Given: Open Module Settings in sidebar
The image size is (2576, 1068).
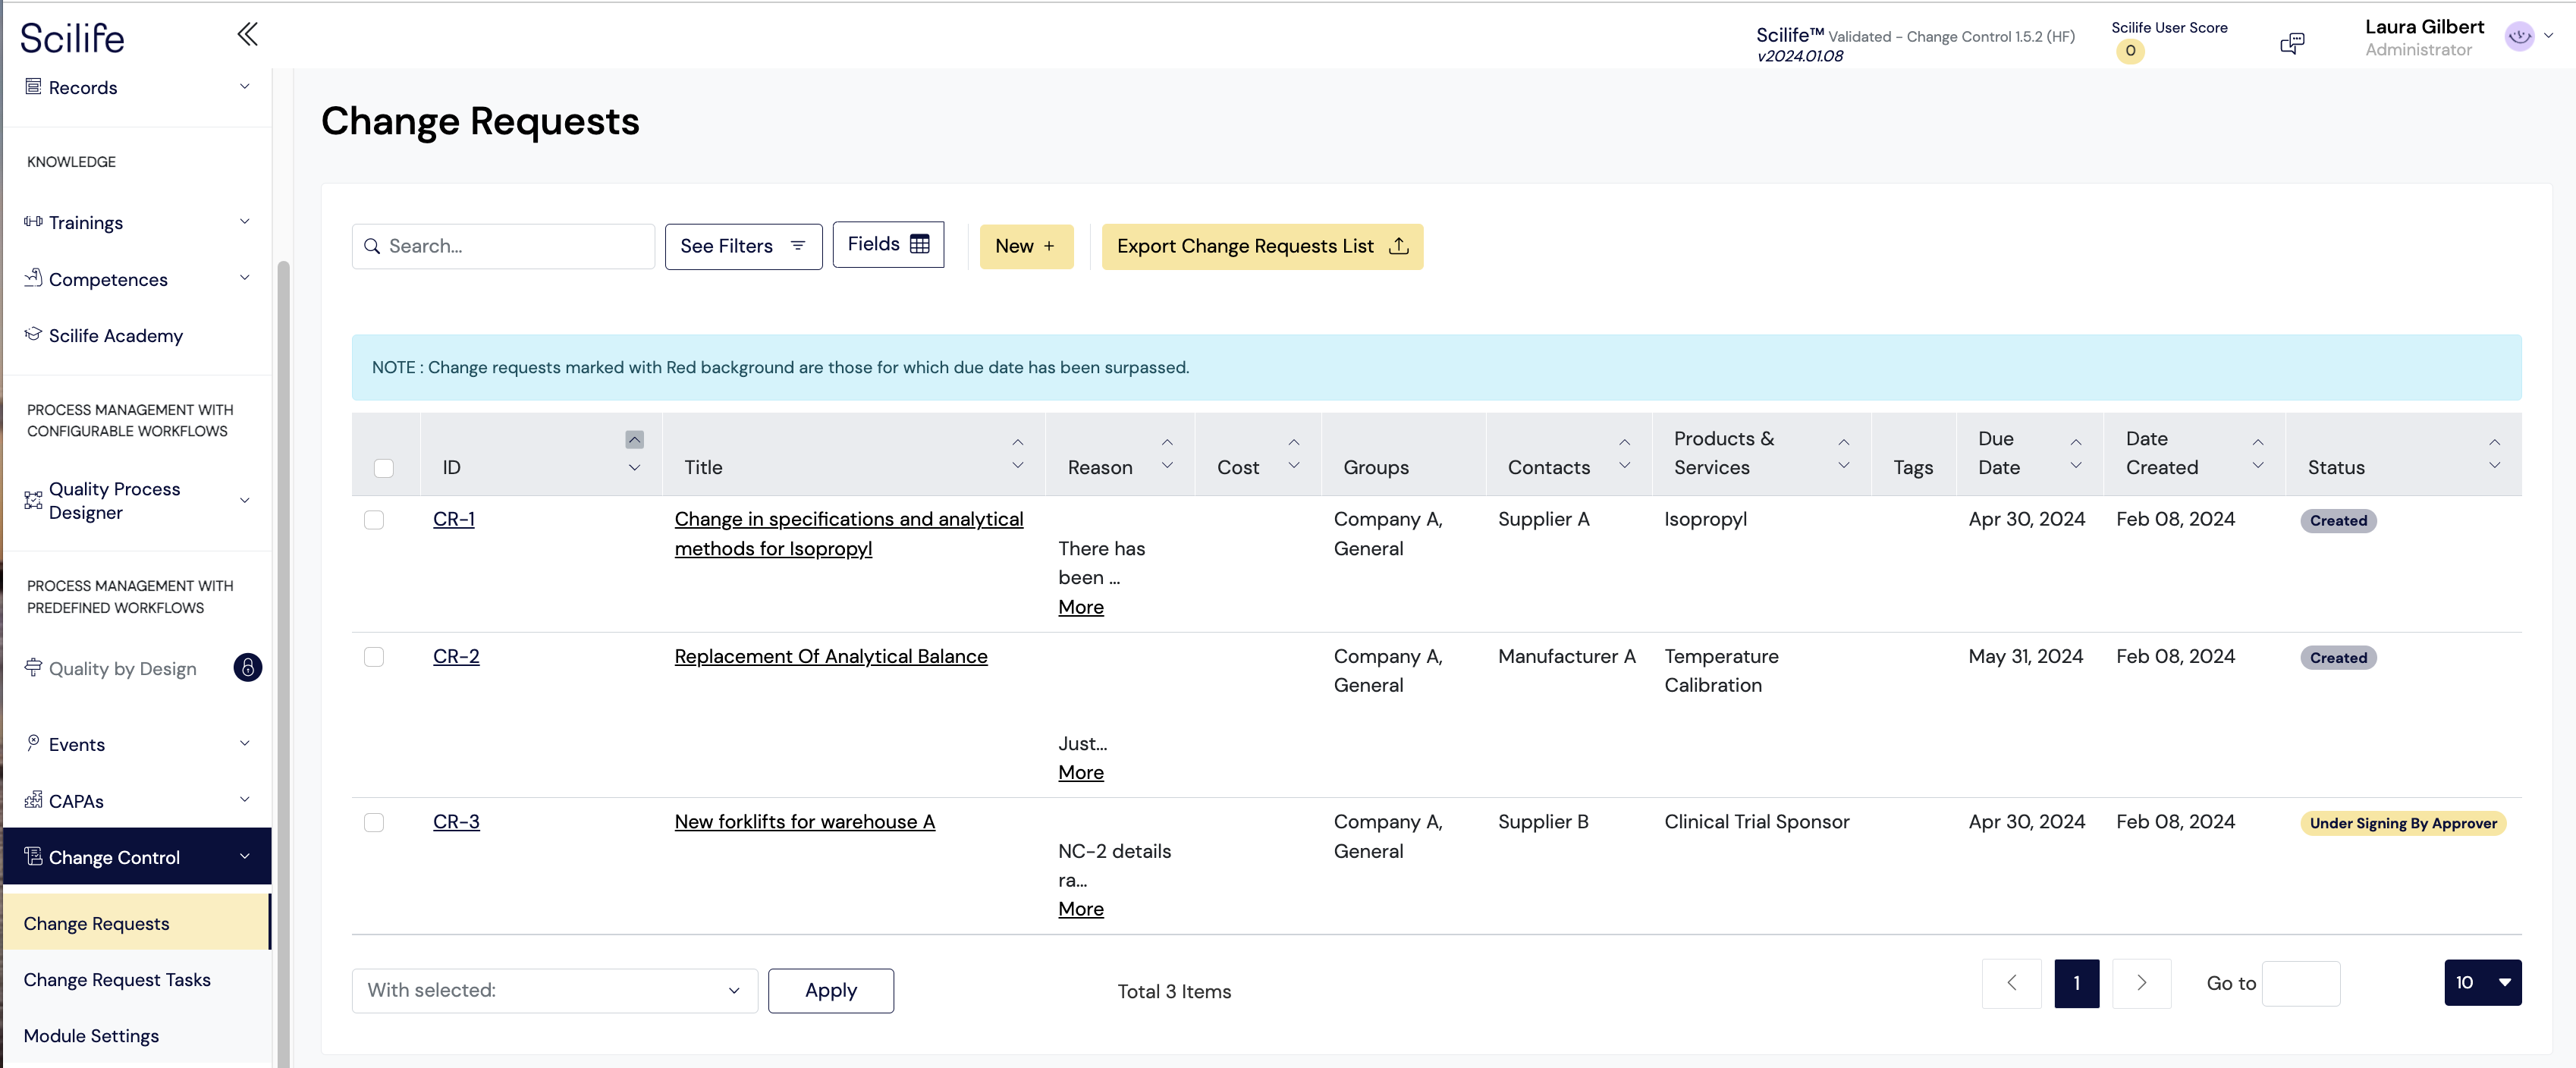Looking at the screenshot, I should point(91,1035).
